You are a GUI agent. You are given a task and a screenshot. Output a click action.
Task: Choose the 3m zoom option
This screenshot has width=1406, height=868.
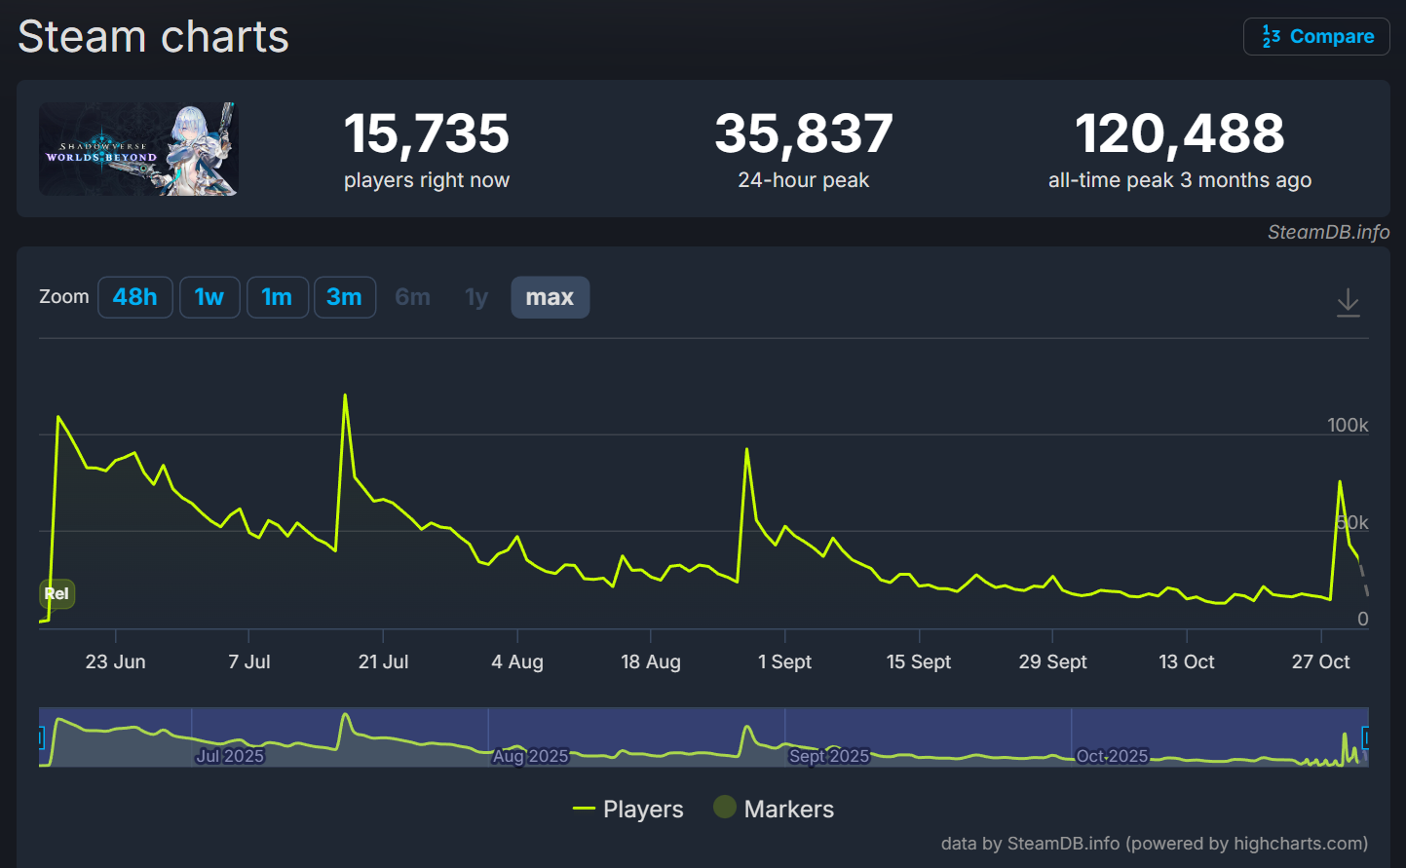(345, 297)
